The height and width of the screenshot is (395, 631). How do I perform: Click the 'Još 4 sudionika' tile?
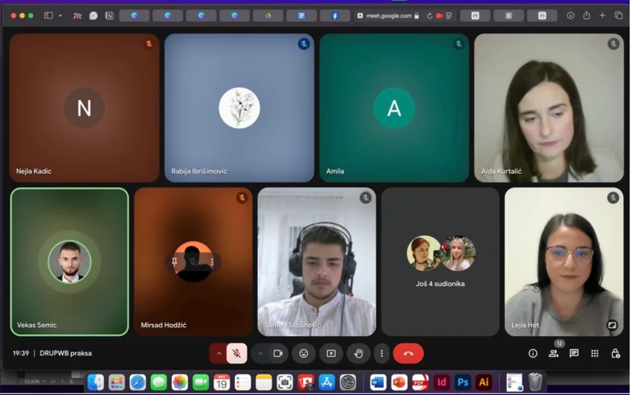[x=440, y=262]
